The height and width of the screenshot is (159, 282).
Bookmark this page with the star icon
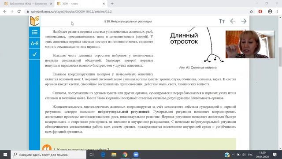(x=251, y=11)
